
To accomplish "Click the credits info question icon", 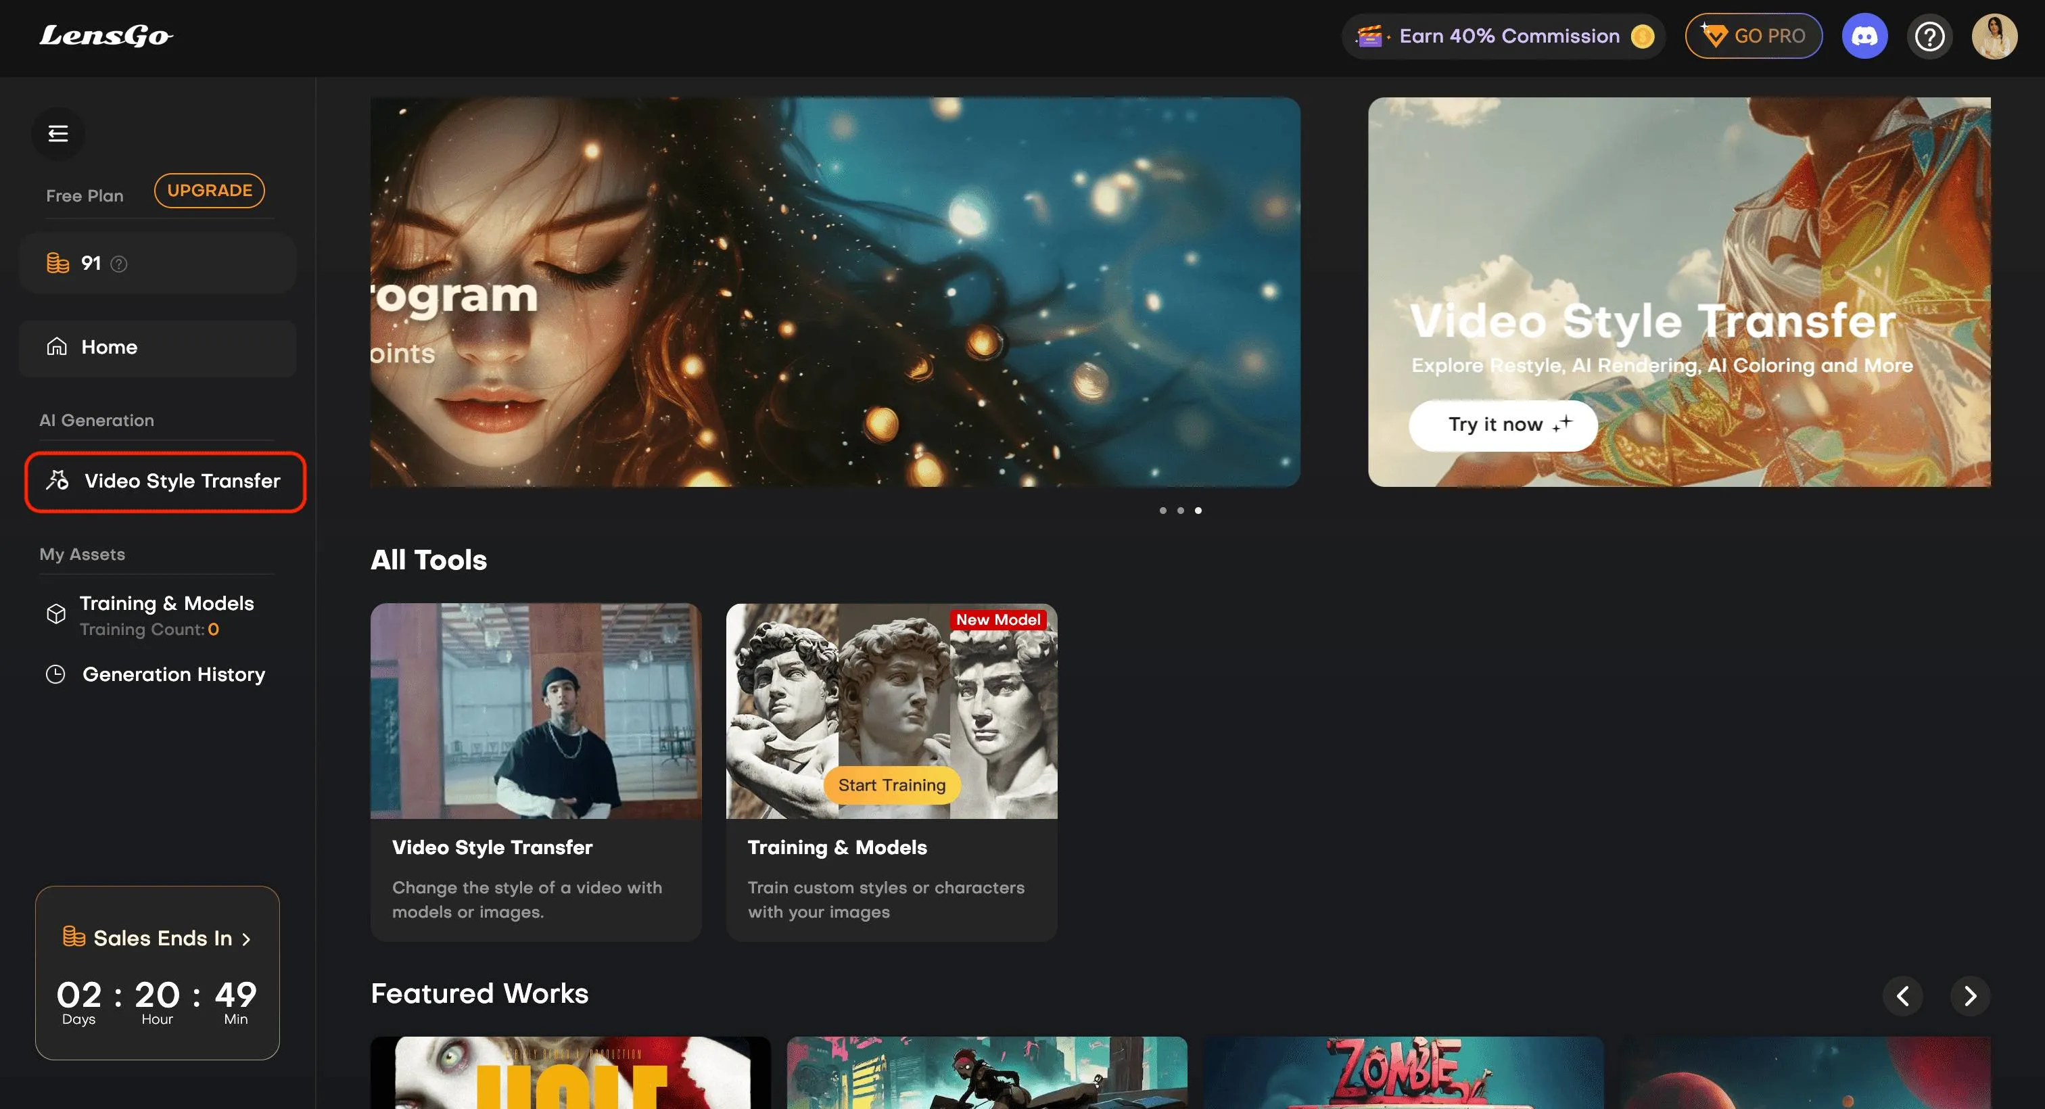I will tap(119, 264).
